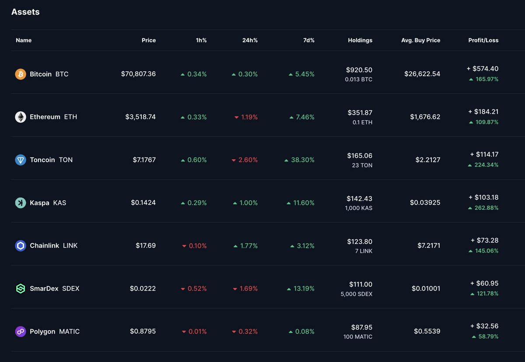
Task: Click the Assets section heading
Action: 25,12
